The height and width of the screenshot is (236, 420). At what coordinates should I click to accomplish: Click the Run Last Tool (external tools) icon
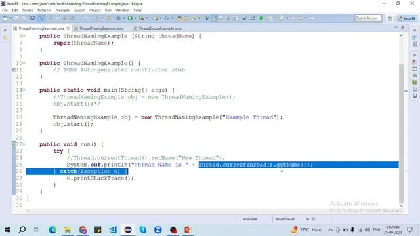tap(142, 18)
